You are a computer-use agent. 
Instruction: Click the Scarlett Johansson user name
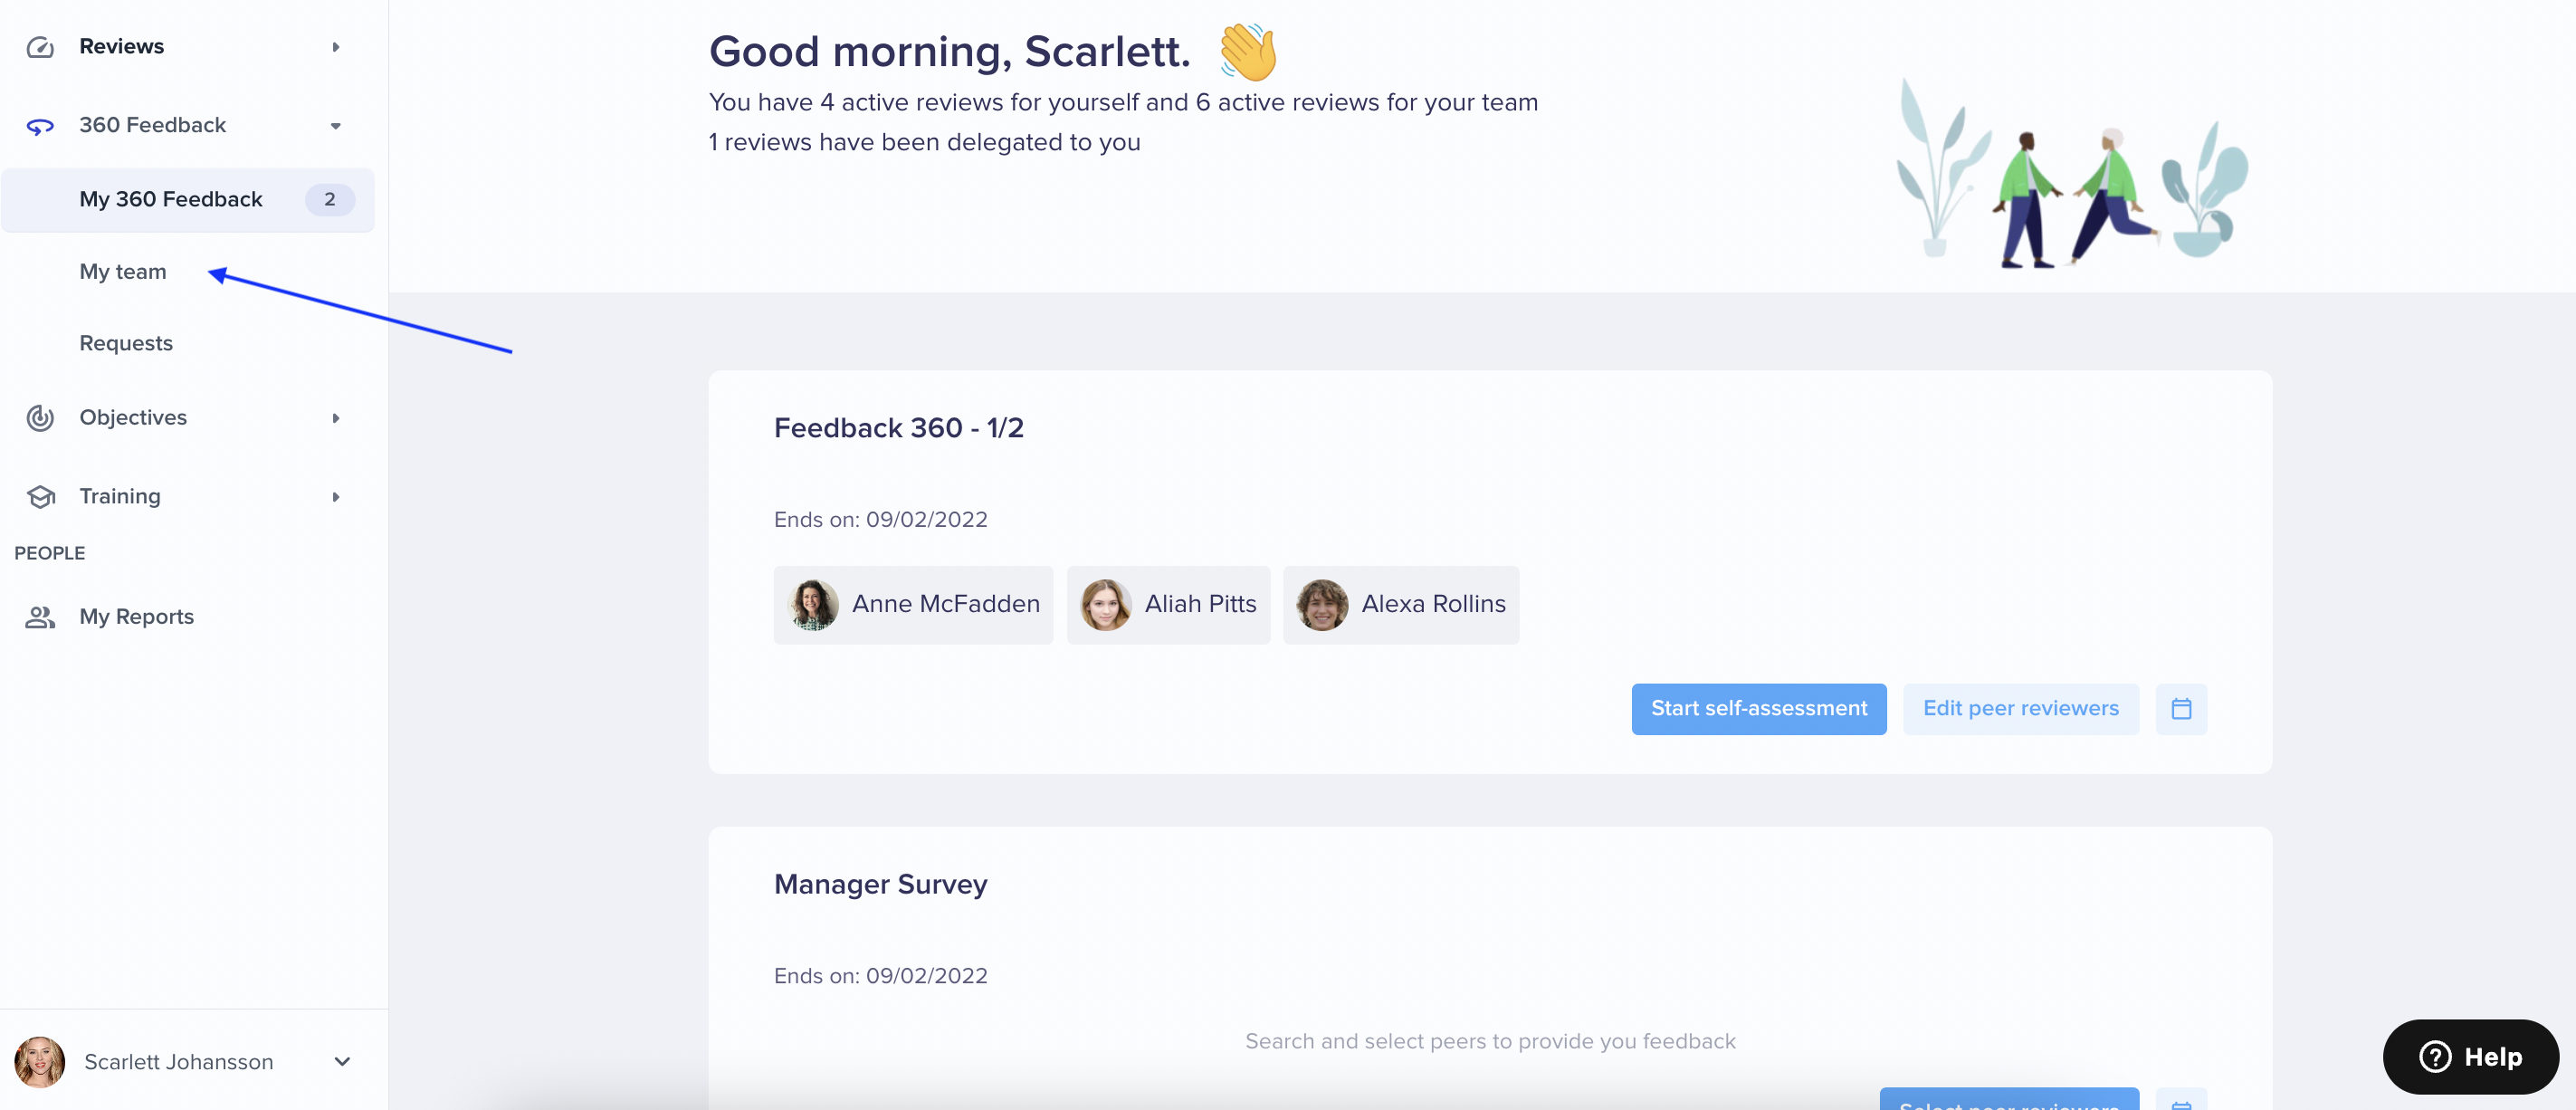pyautogui.click(x=179, y=1062)
